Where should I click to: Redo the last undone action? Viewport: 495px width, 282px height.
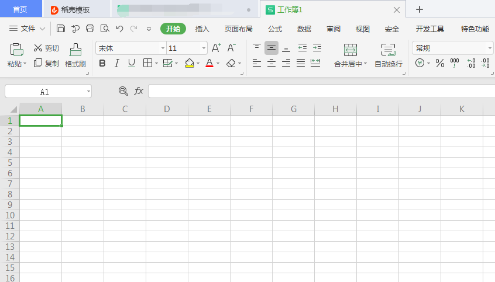tap(134, 29)
